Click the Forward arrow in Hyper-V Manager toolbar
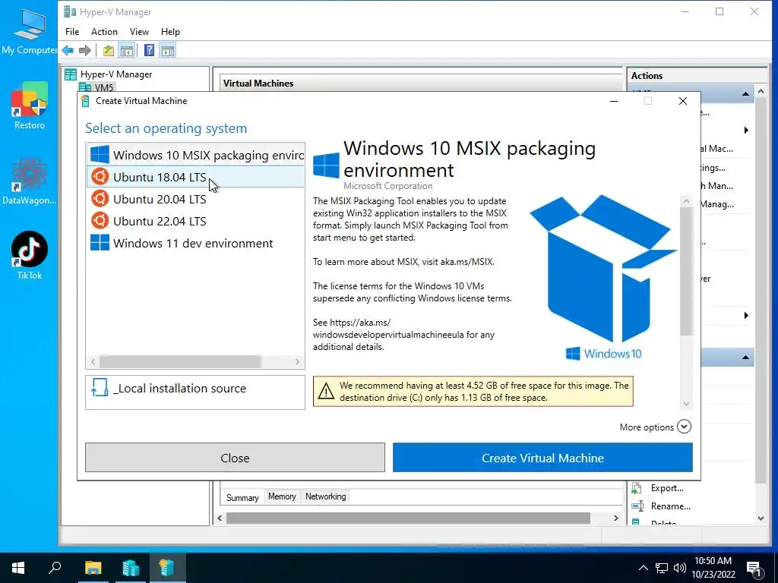 (85, 50)
